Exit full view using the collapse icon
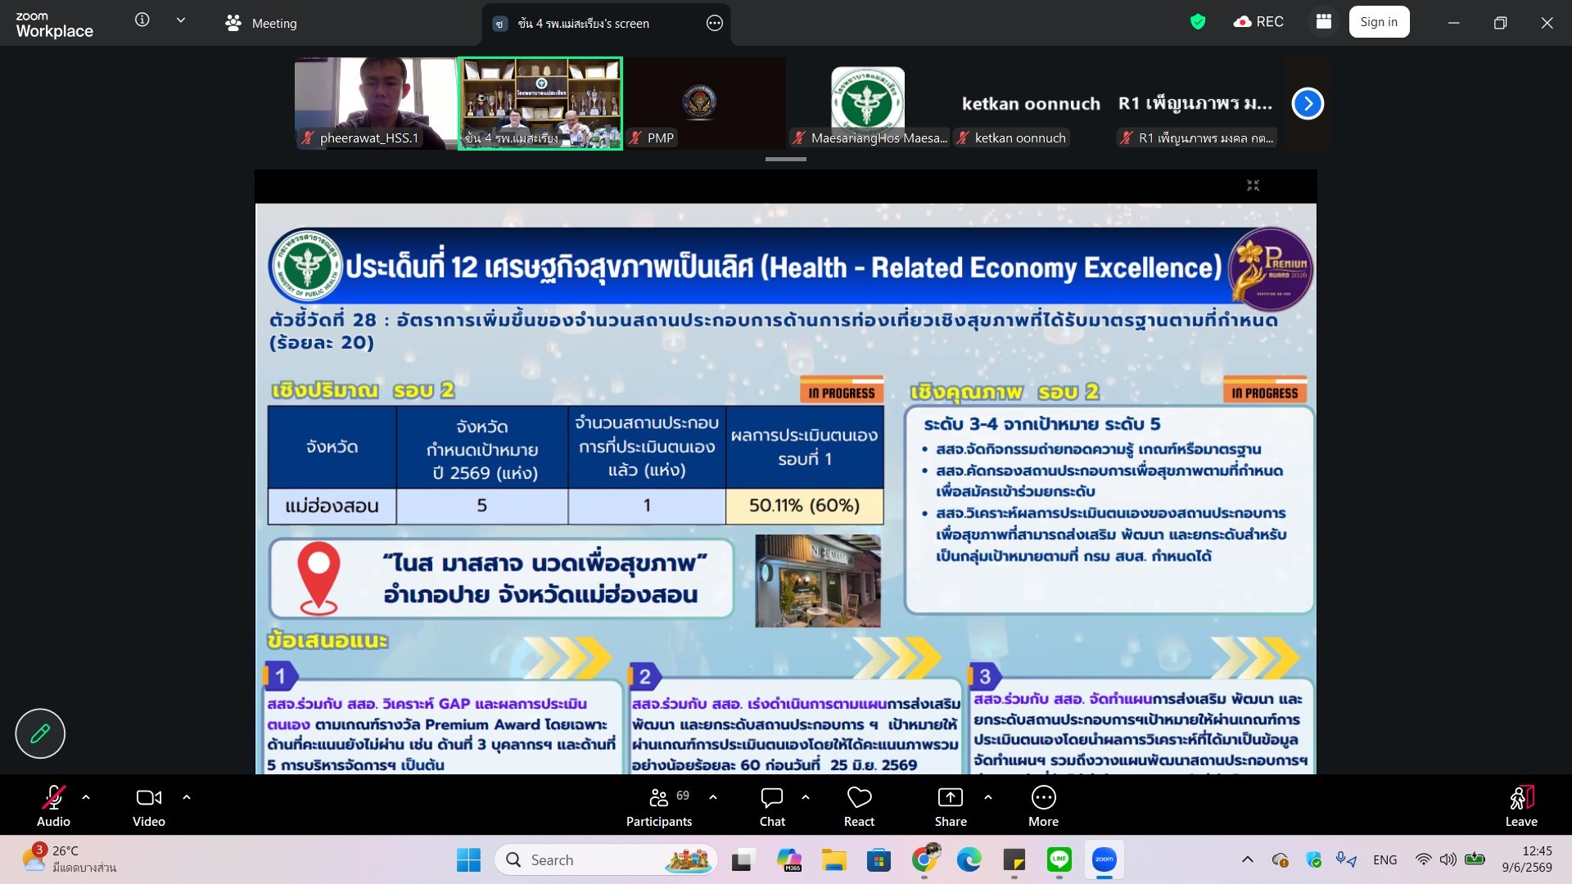This screenshot has width=1572, height=884. point(1253,186)
